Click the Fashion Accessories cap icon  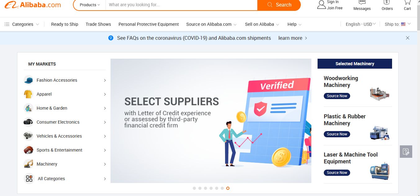[29, 80]
